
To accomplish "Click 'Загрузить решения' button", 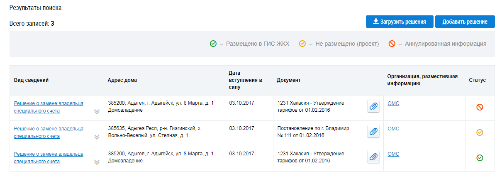I will click(400, 22).
